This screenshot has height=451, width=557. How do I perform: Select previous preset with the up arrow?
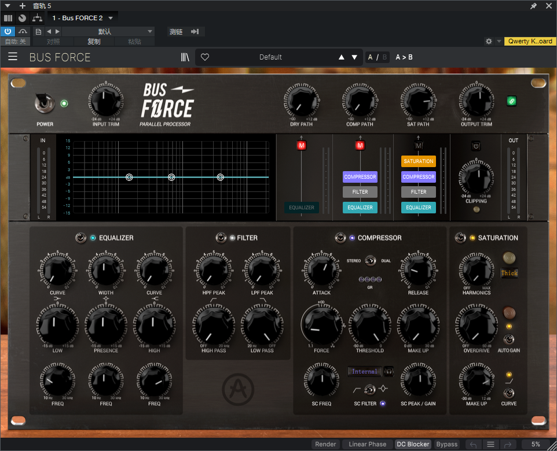point(342,57)
